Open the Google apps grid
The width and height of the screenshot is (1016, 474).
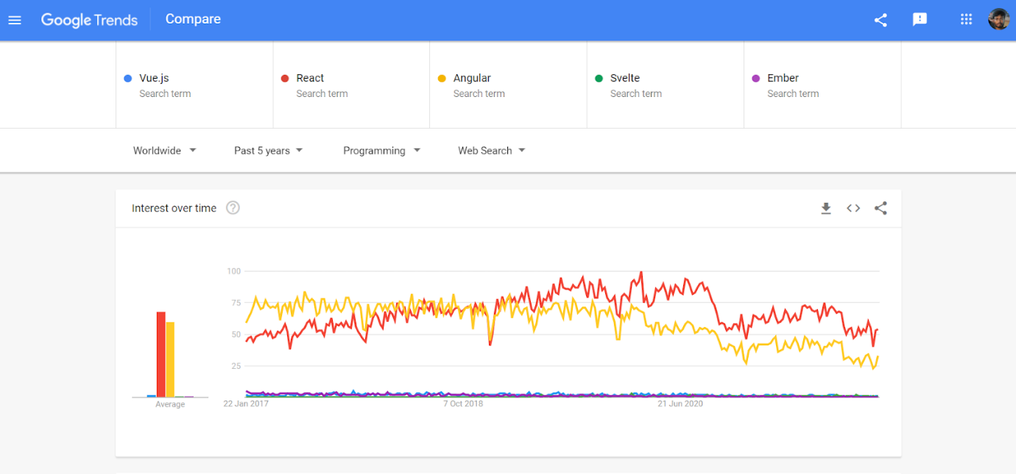tap(966, 20)
